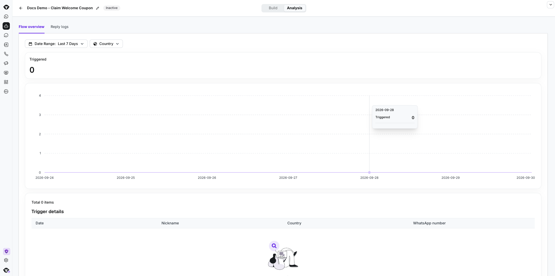Open the phone calls sidebar icon
The height and width of the screenshot is (276, 555).
pyautogui.click(x=6, y=54)
